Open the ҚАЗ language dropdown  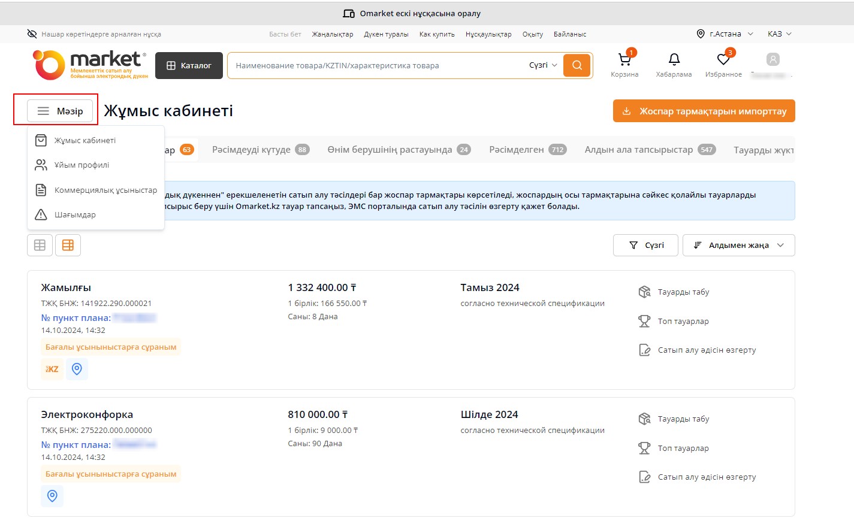[x=779, y=34]
